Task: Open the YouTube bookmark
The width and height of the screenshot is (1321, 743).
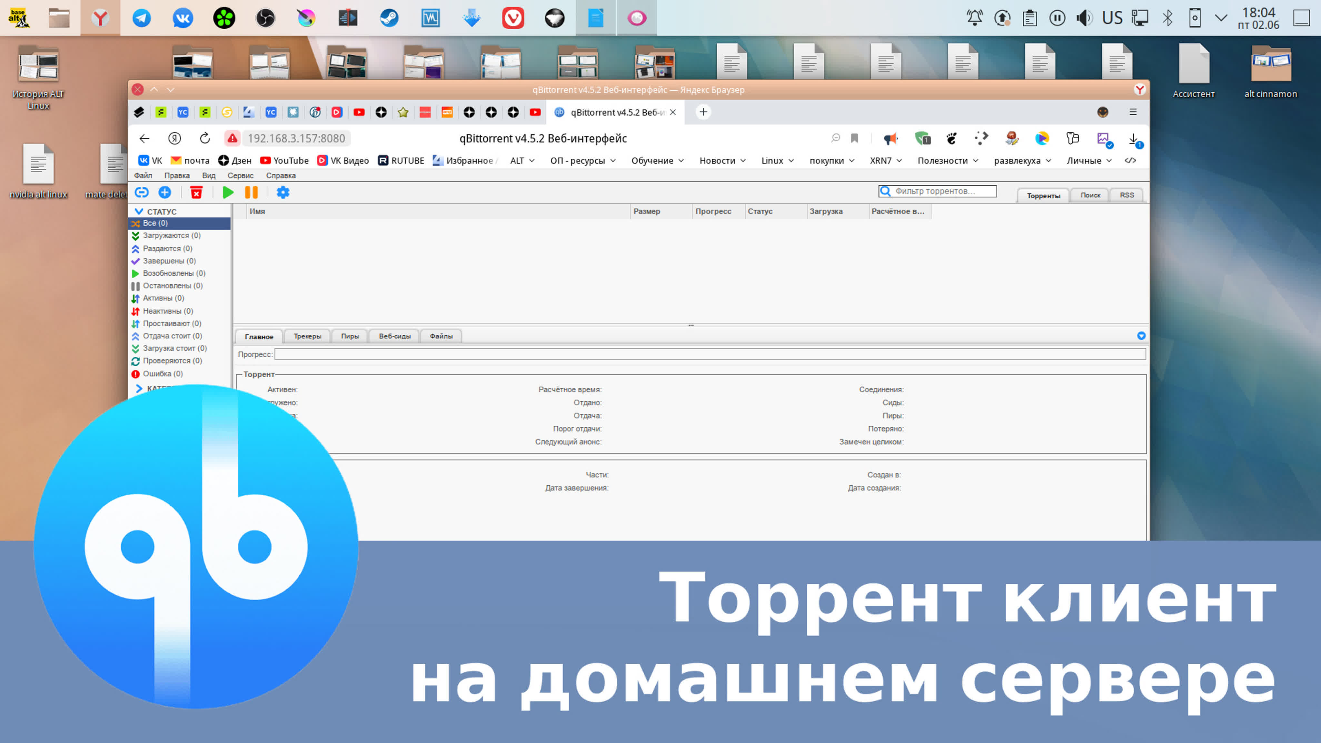Action: [x=284, y=161]
